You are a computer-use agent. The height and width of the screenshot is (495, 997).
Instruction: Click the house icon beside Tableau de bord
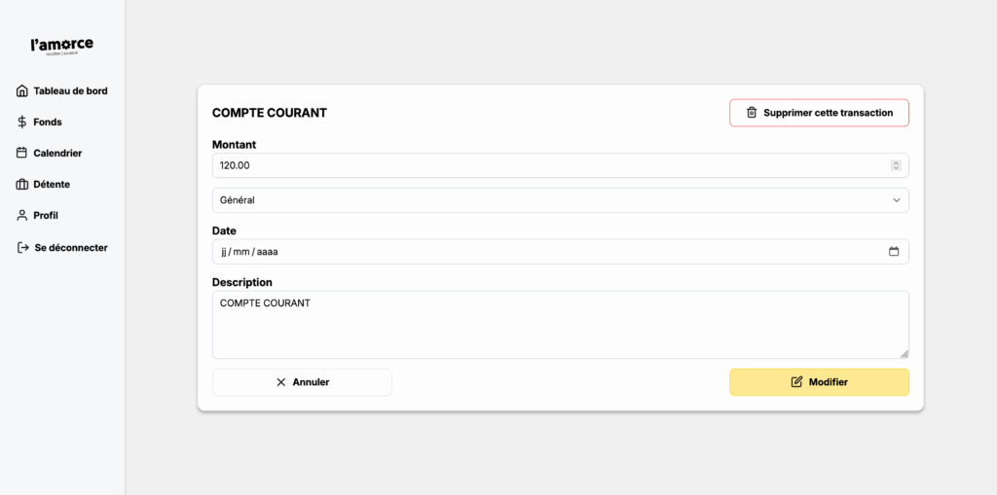pos(22,91)
